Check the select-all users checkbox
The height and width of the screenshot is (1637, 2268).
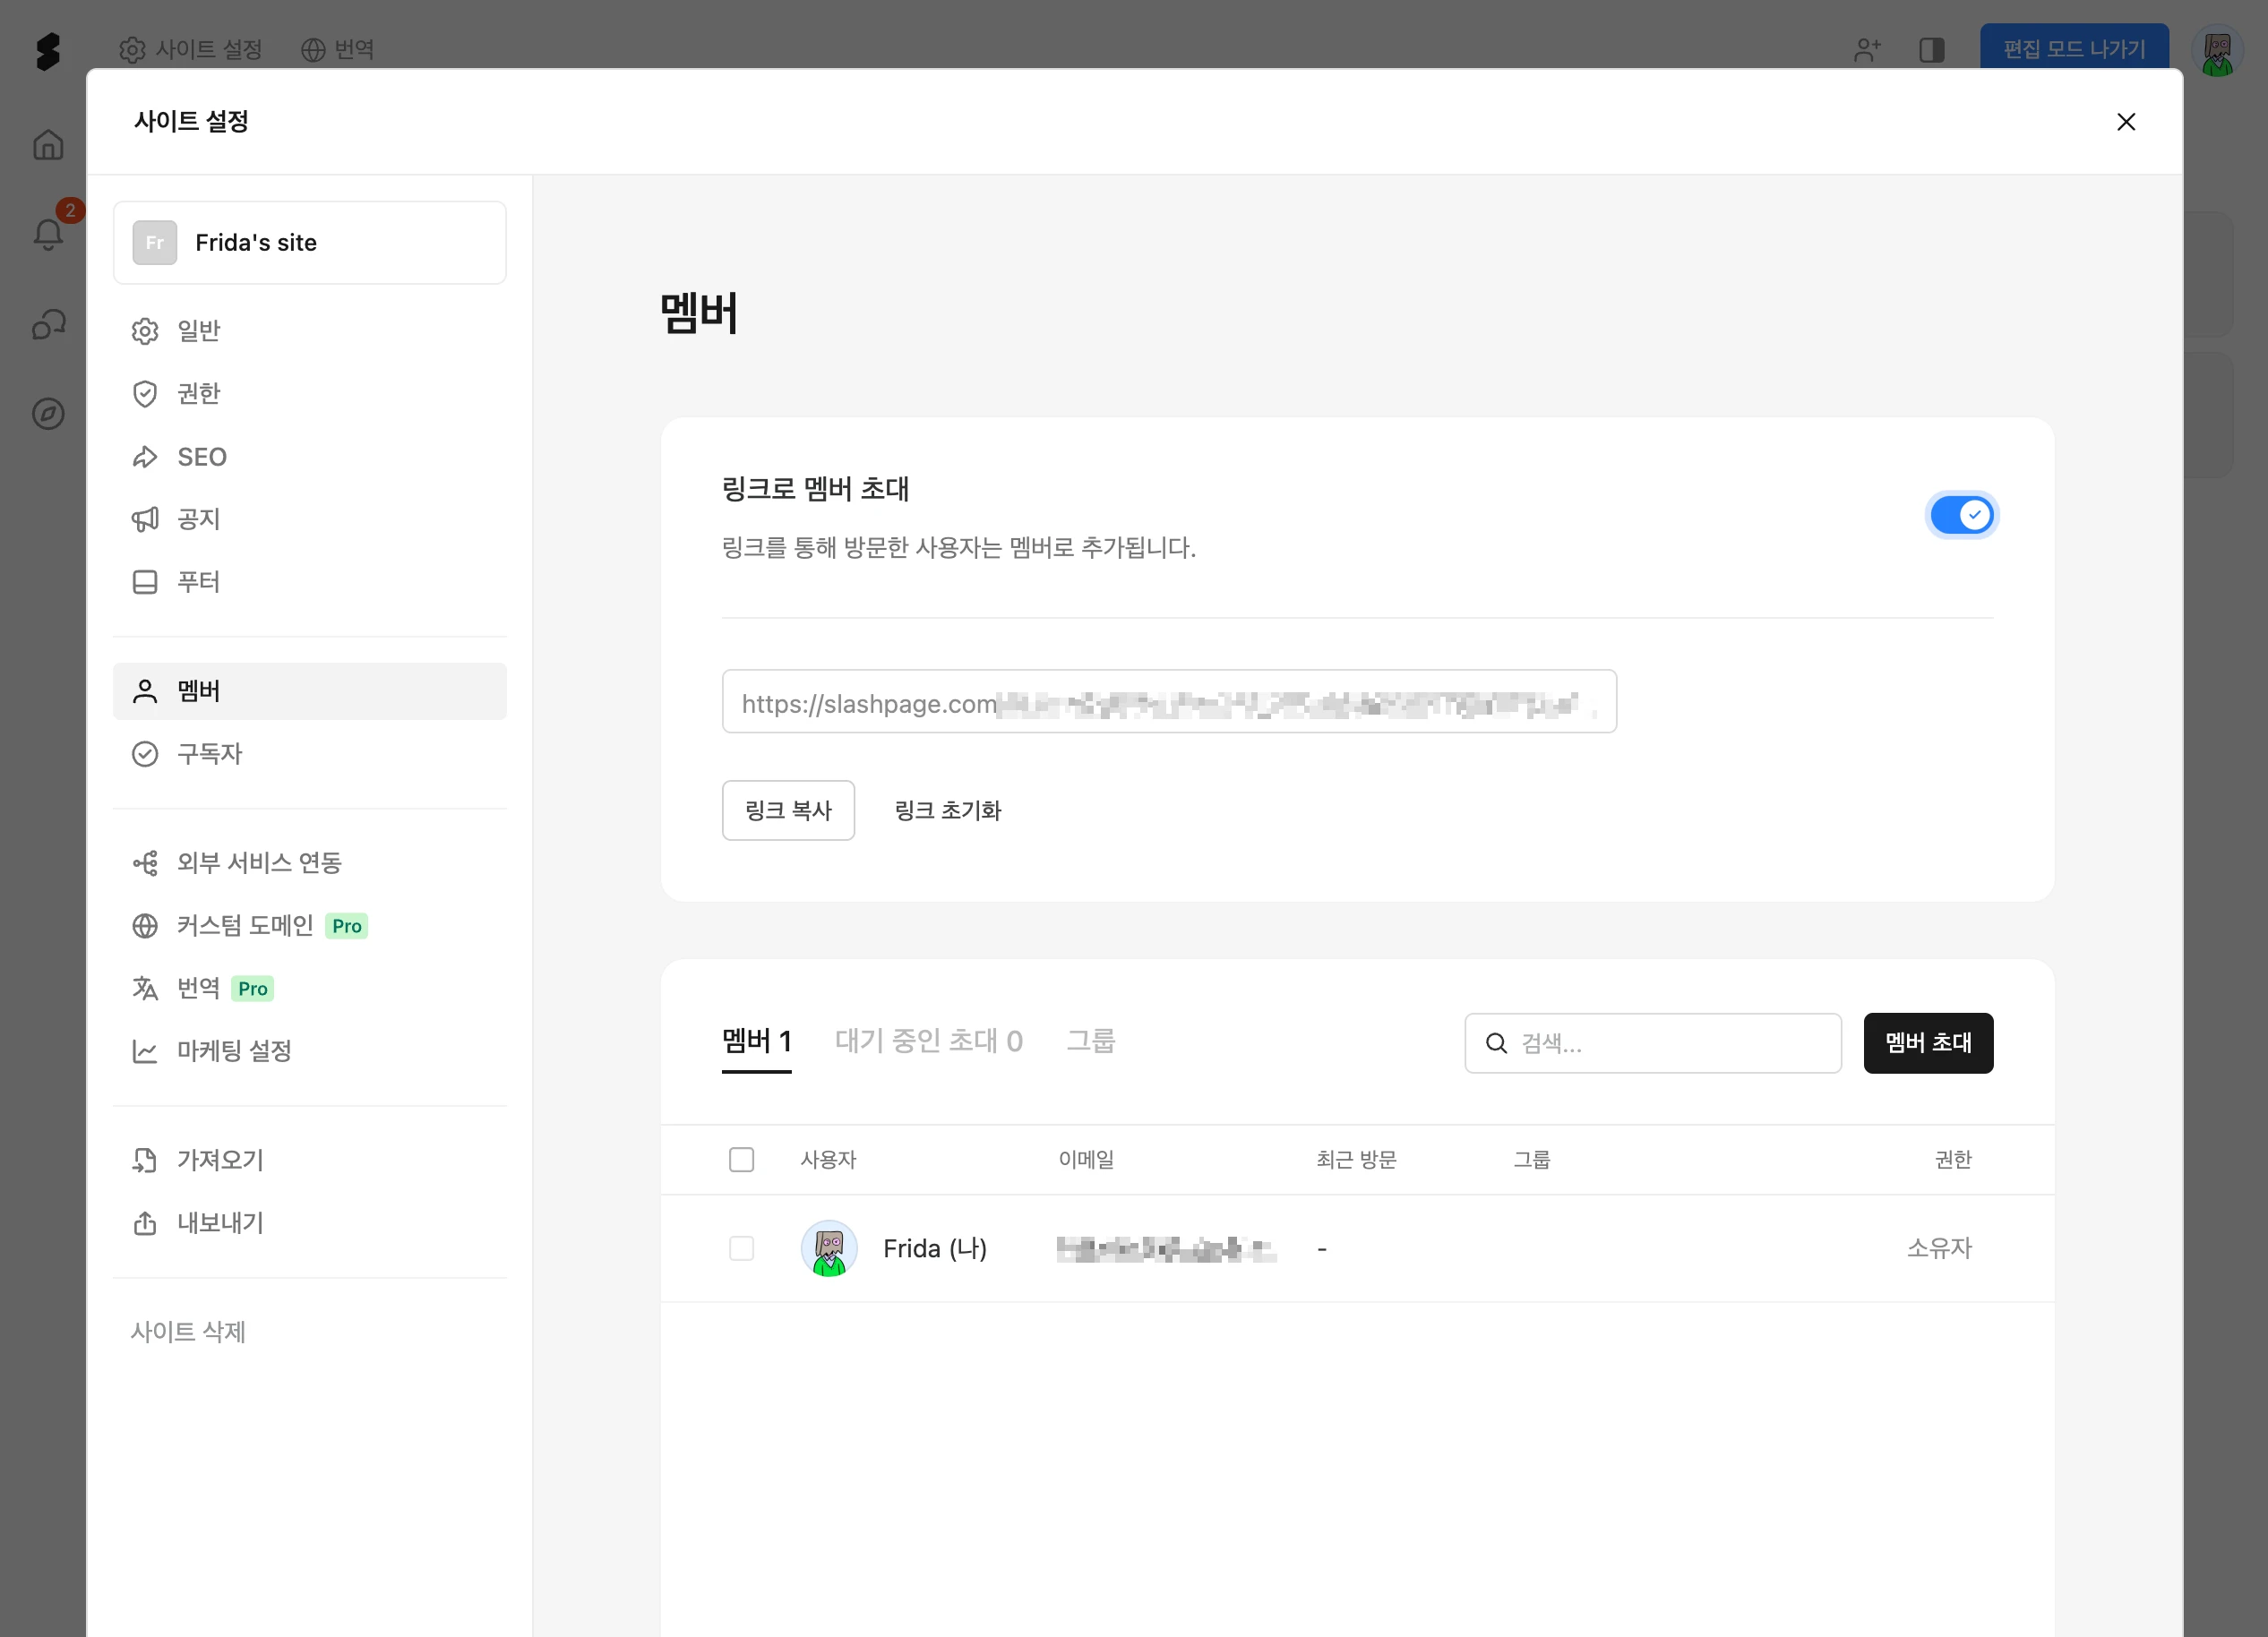[x=741, y=1159]
